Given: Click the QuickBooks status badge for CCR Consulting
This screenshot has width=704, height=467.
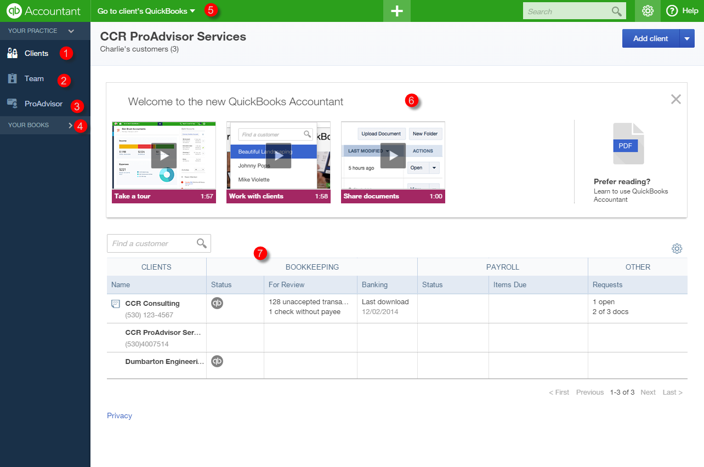Looking at the screenshot, I should tap(217, 303).
